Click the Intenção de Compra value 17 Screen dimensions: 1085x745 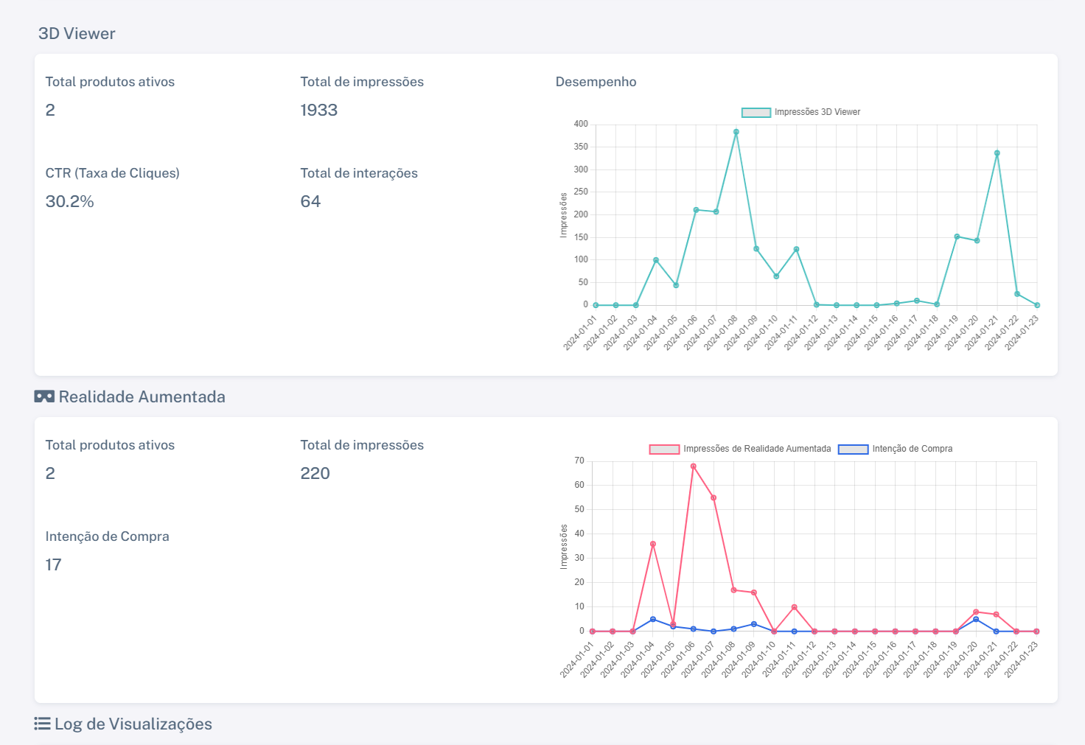(53, 564)
